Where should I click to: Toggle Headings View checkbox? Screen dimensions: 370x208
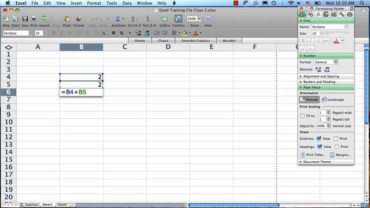pyautogui.click(x=320, y=146)
